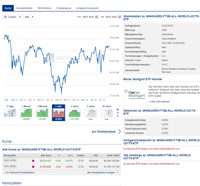Viewport: 200px width, 186px height.
Task: Click the Akt. Kurs column header
Action: click(46, 155)
